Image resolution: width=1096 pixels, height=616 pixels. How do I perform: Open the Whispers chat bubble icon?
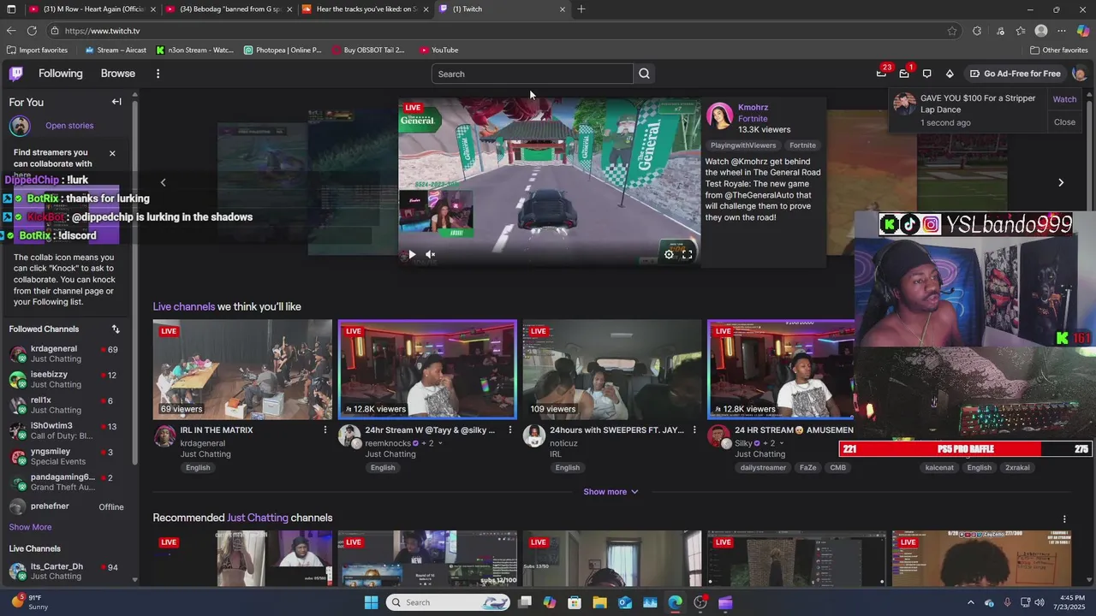[x=926, y=74]
